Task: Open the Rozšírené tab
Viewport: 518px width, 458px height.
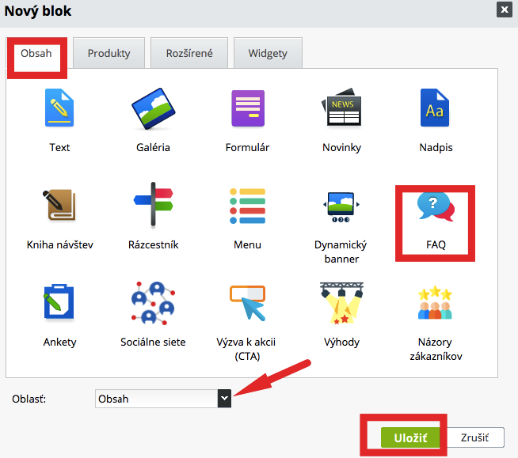Action: [189, 54]
